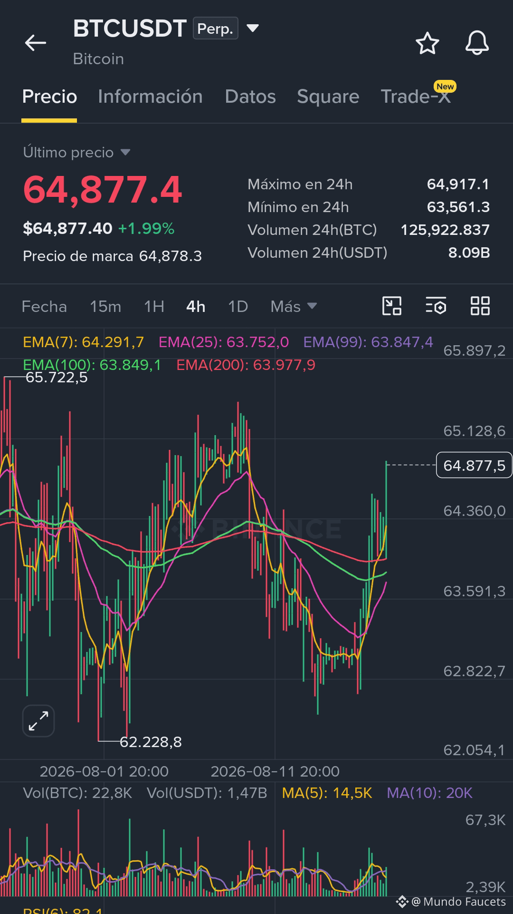Tap the MA(10): 20K volume label
The height and width of the screenshot is (914, 513).
pyautogui.click(x=429, y=793)
